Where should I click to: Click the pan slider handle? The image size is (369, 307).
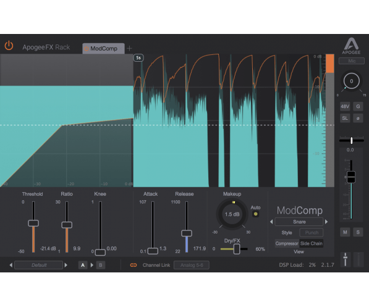(351, 140)
